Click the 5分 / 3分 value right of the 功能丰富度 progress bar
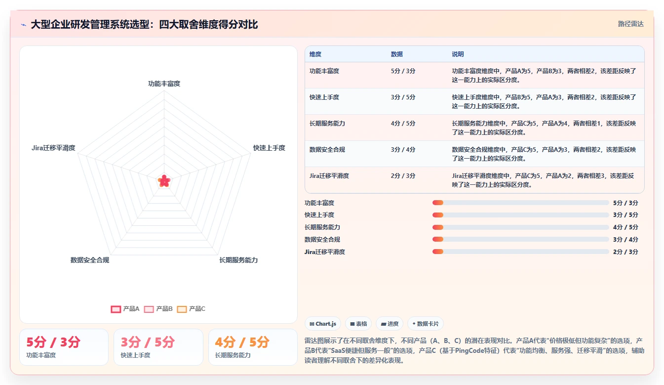 625,203
